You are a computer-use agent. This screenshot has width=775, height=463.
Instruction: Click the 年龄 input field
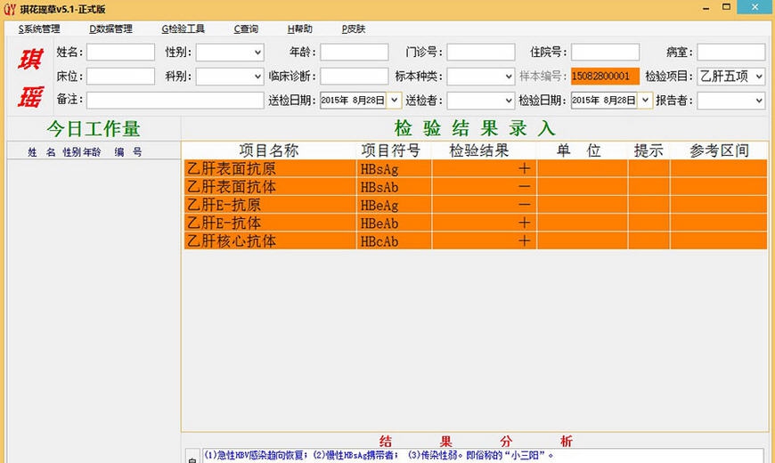pyautogui.click(x=354, y=52)
